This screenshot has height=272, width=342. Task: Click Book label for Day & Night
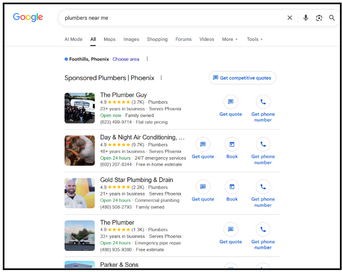[232, 156]
